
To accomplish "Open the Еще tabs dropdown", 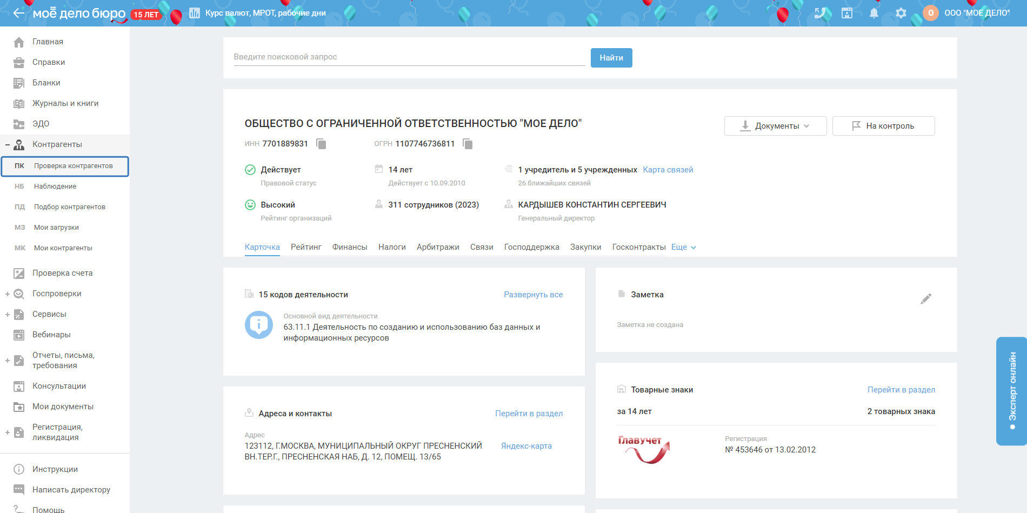I will click(x=684, y=247).
